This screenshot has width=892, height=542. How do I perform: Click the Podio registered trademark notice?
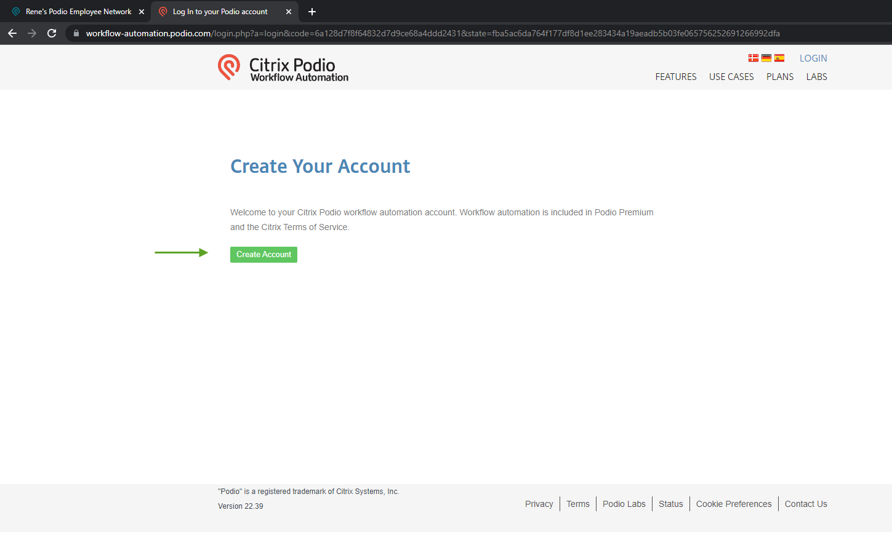(x=308, y=492)
